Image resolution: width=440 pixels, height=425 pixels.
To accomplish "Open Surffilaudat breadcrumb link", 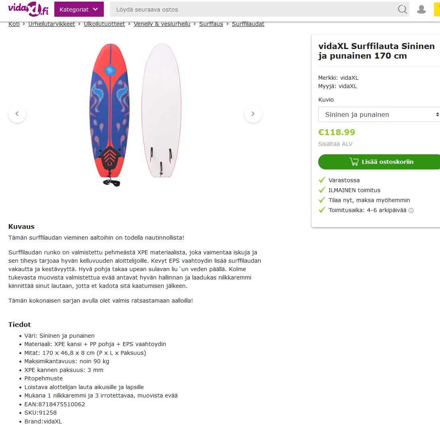I will (248, 24).
